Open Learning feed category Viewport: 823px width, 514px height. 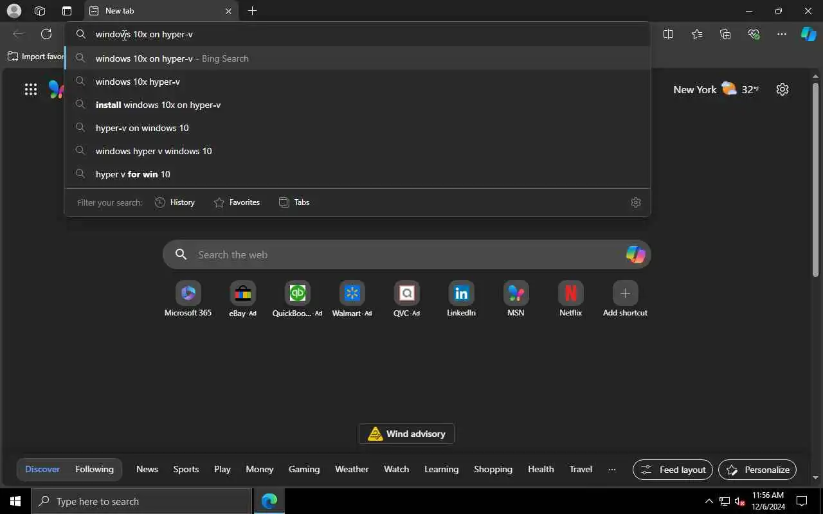(442, 469)
